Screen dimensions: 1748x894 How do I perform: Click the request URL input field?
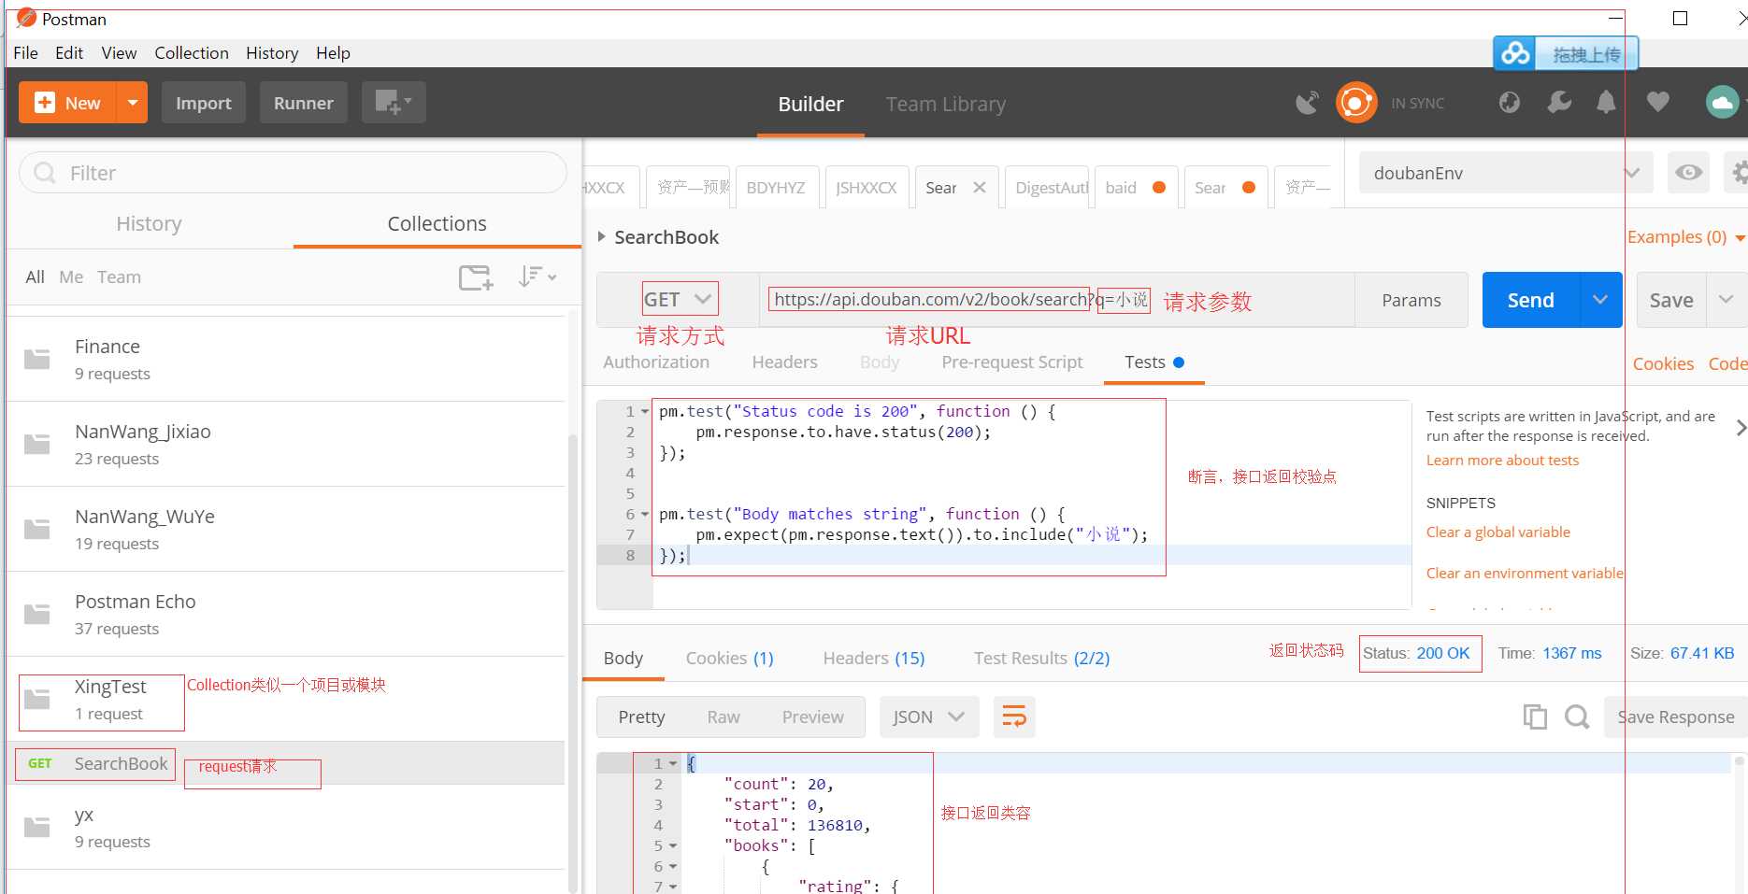tap(1056, 300)
